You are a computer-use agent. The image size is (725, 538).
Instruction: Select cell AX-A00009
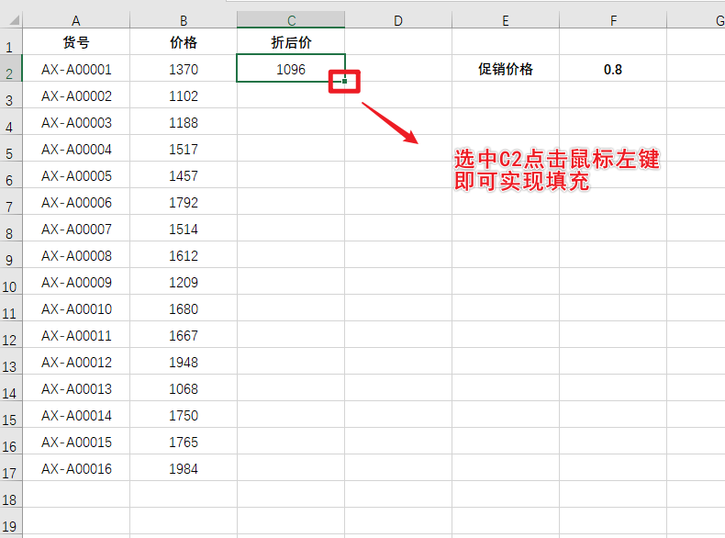pos(76,282)
